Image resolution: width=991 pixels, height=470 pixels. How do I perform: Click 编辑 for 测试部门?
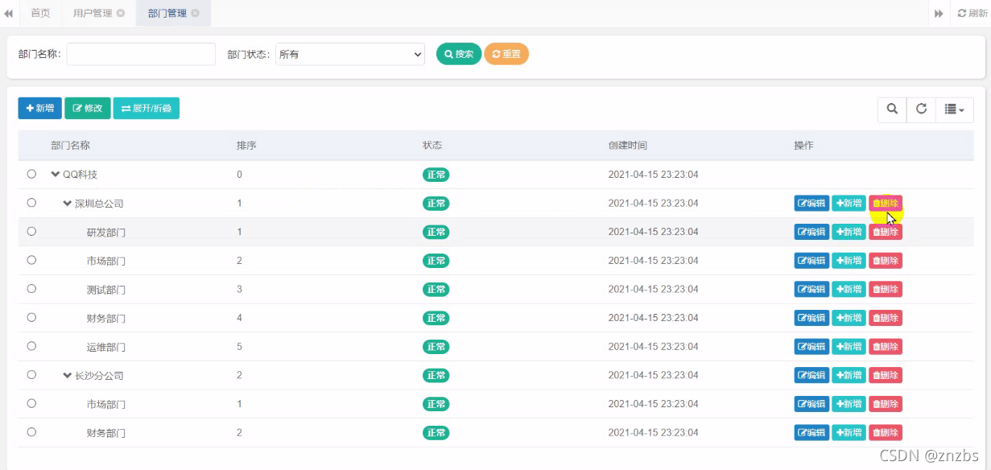coord(811,289)
